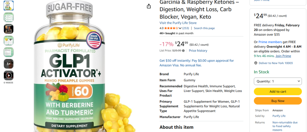
Task: Click the star rating icons
Action: point(171,28)
